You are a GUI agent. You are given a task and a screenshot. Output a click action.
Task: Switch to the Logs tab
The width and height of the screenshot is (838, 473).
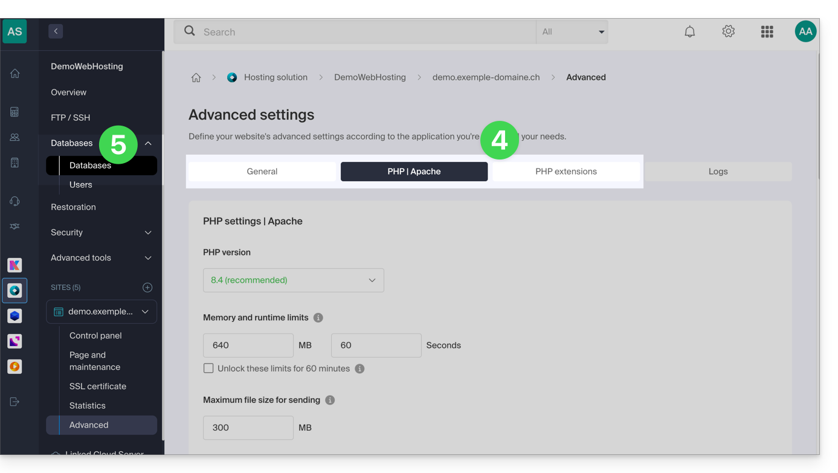click(x=718, y=172)
